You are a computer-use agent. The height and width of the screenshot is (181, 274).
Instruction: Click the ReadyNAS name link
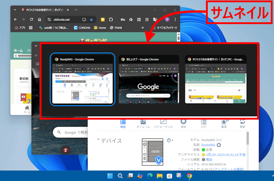208,145
